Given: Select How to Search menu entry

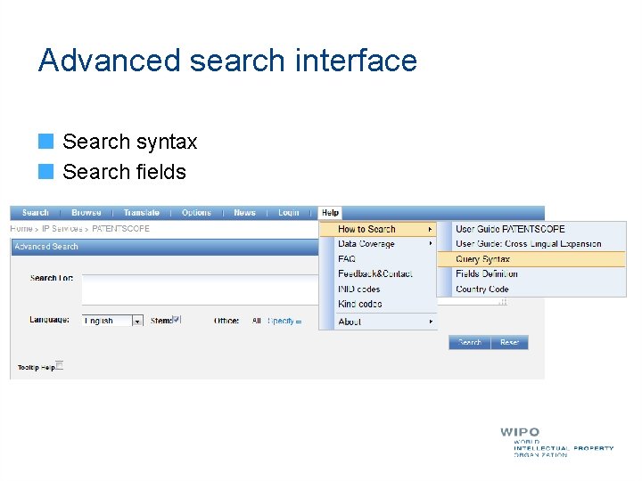Looking at the screenshot, I should point(378,229).
